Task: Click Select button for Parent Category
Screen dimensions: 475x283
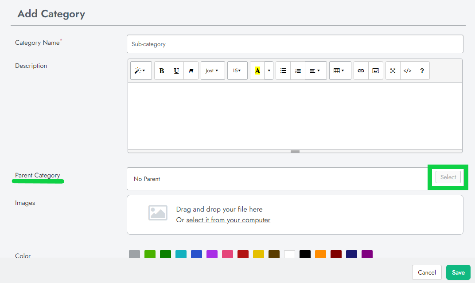Action: tap(448, 177)
